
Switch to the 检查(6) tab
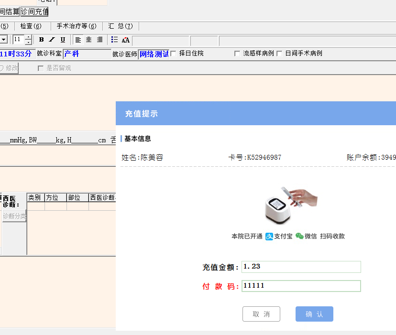pos(31,26)
